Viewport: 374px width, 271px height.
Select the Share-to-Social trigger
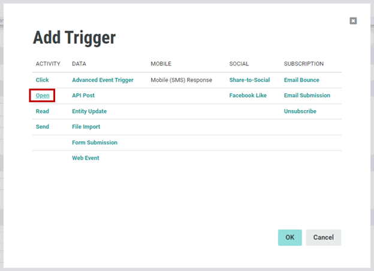point(249,80)
